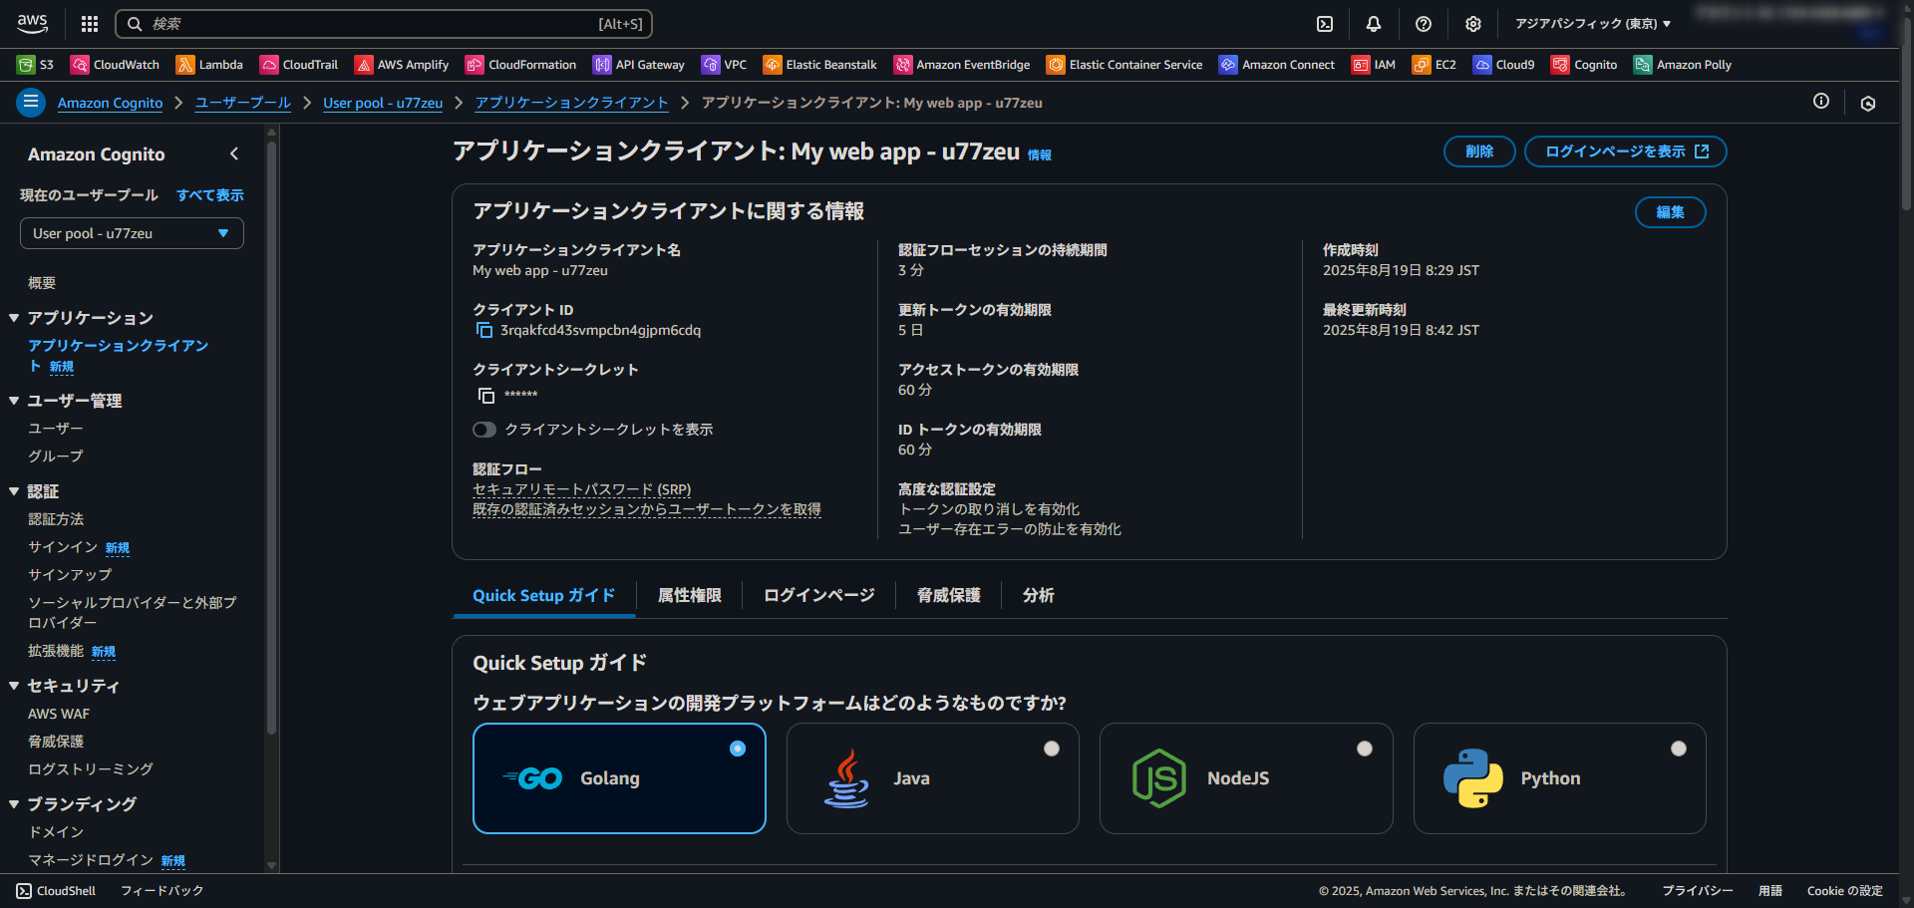Open フィードバック in the footer
The width and height of the screenshot is (1914, 908).
(x=162, y=891)
